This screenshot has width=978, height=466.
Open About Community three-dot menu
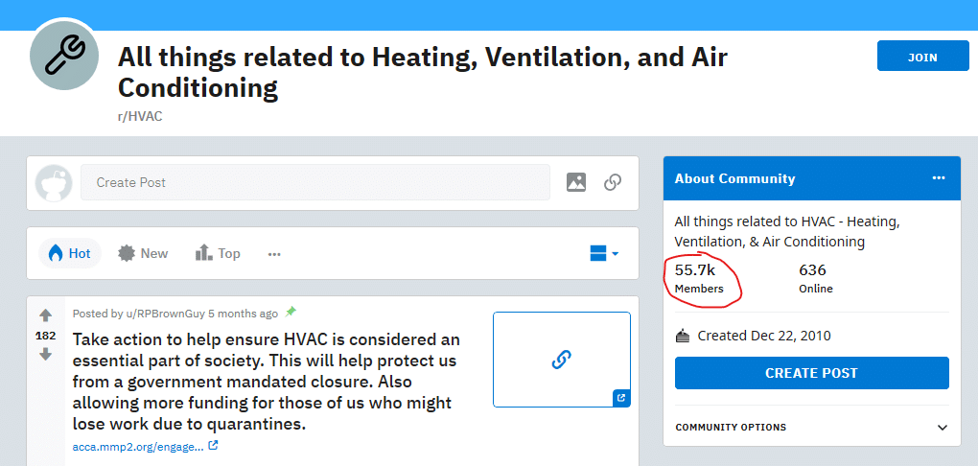tap(938, 178)
